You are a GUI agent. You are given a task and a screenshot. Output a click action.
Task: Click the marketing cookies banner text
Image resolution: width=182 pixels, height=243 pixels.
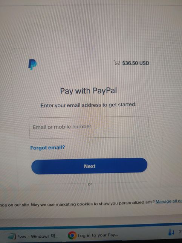[x=77, y=203]
